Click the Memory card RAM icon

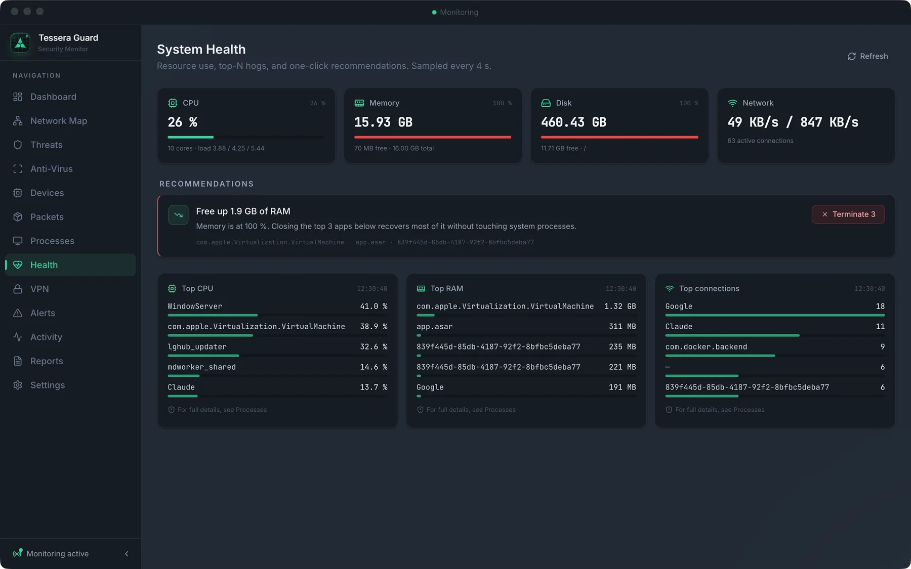[359, 103]
